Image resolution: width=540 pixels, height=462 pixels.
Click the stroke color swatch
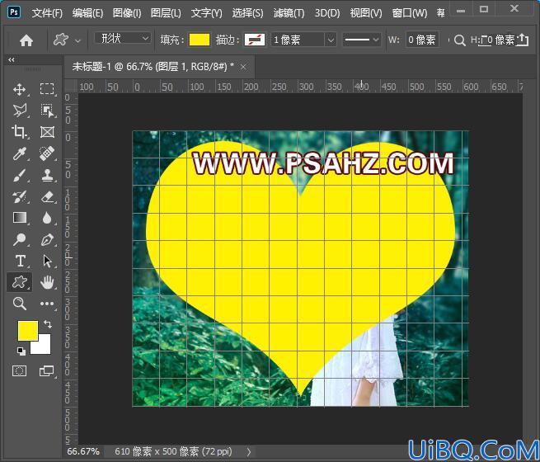click(255, 40)
